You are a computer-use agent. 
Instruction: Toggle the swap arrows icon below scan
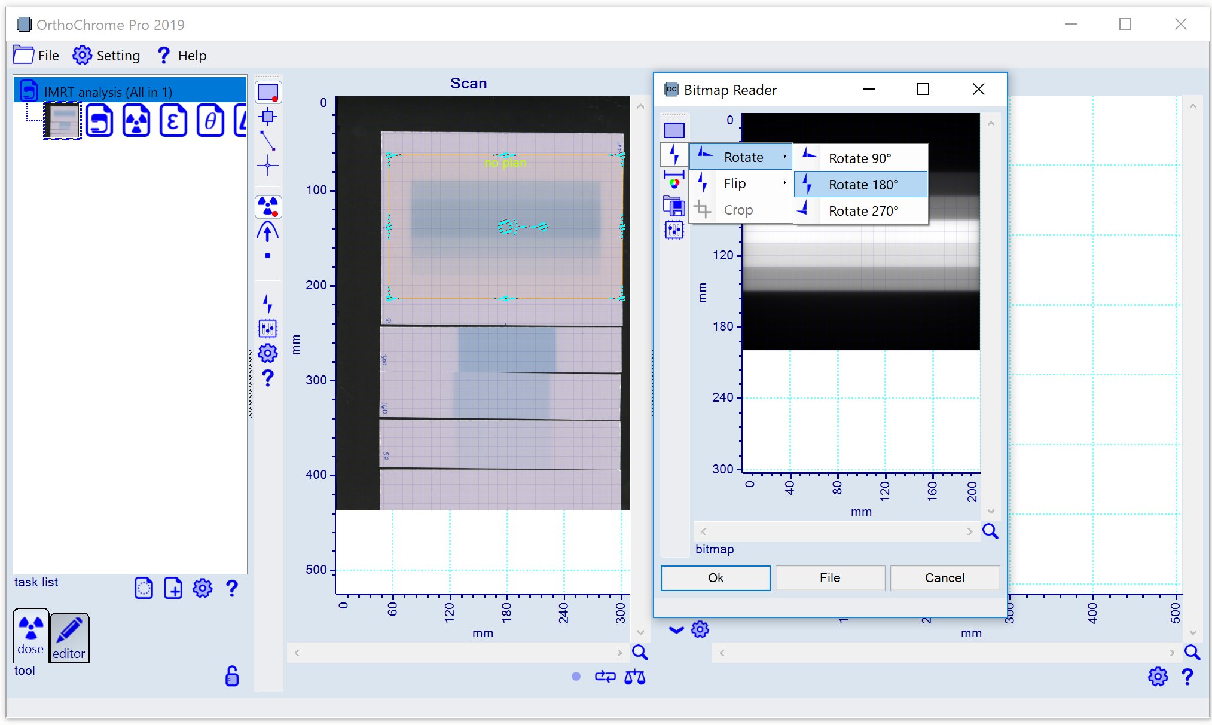605,677
